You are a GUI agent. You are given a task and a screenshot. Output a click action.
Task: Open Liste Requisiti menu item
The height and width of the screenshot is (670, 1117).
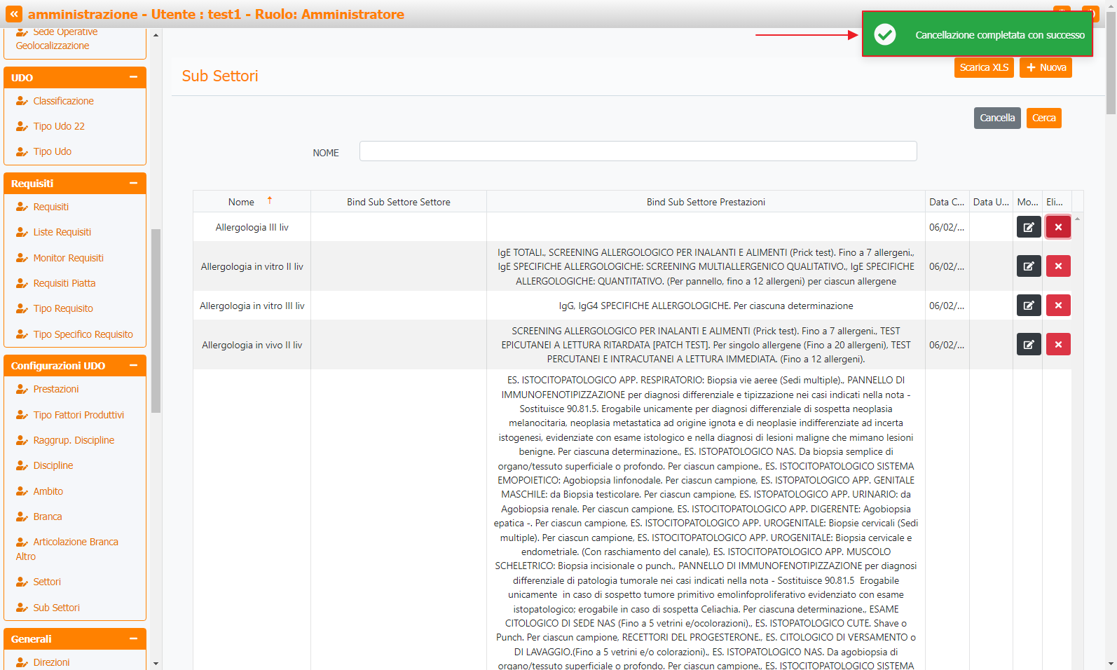point(62,232)
